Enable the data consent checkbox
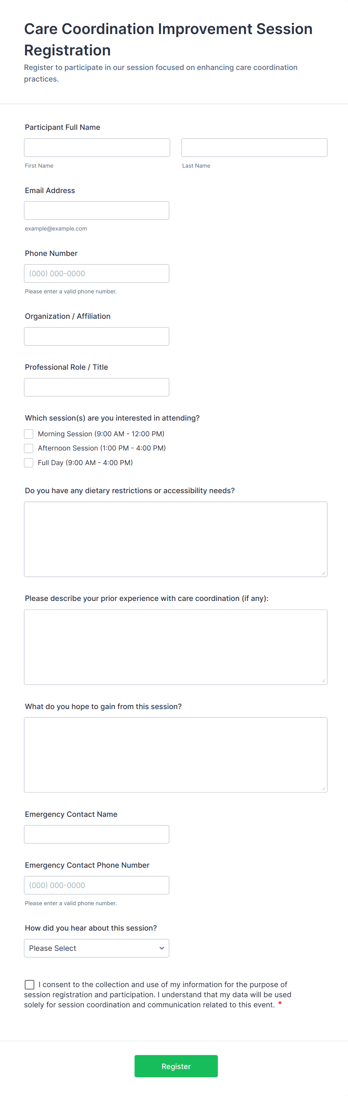Image resolution: width=348 pixels, height=1096 pixels. pyautogui.click(x=29, y=984)
